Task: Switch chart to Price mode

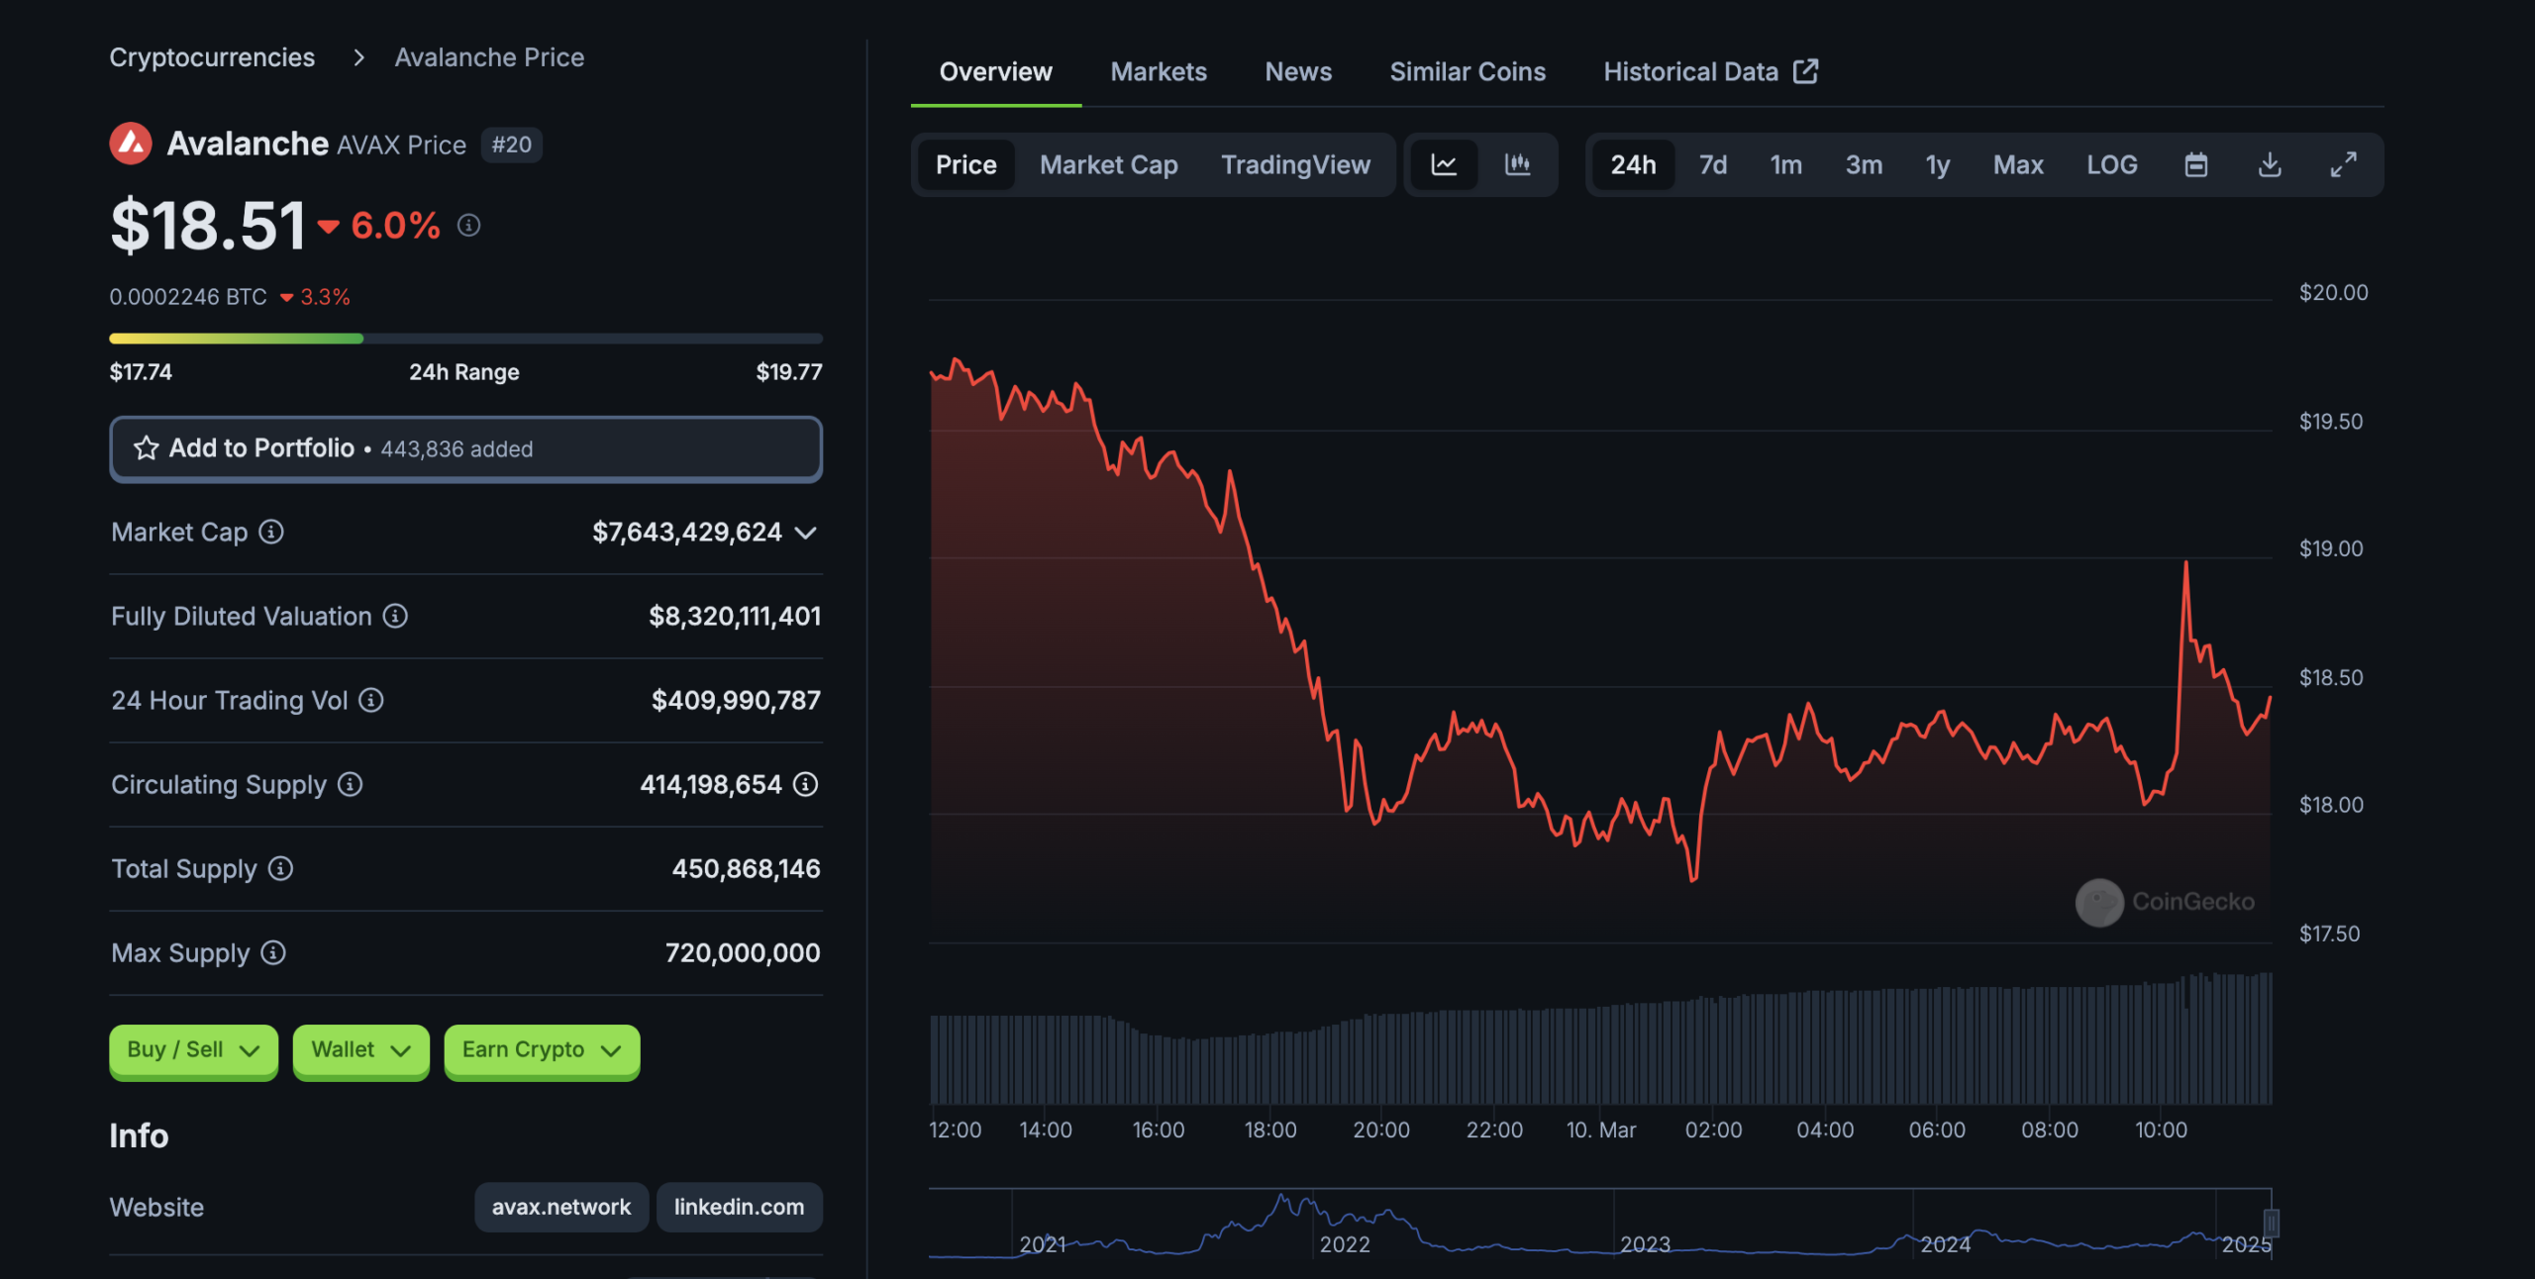Action: tap(966, 164)
